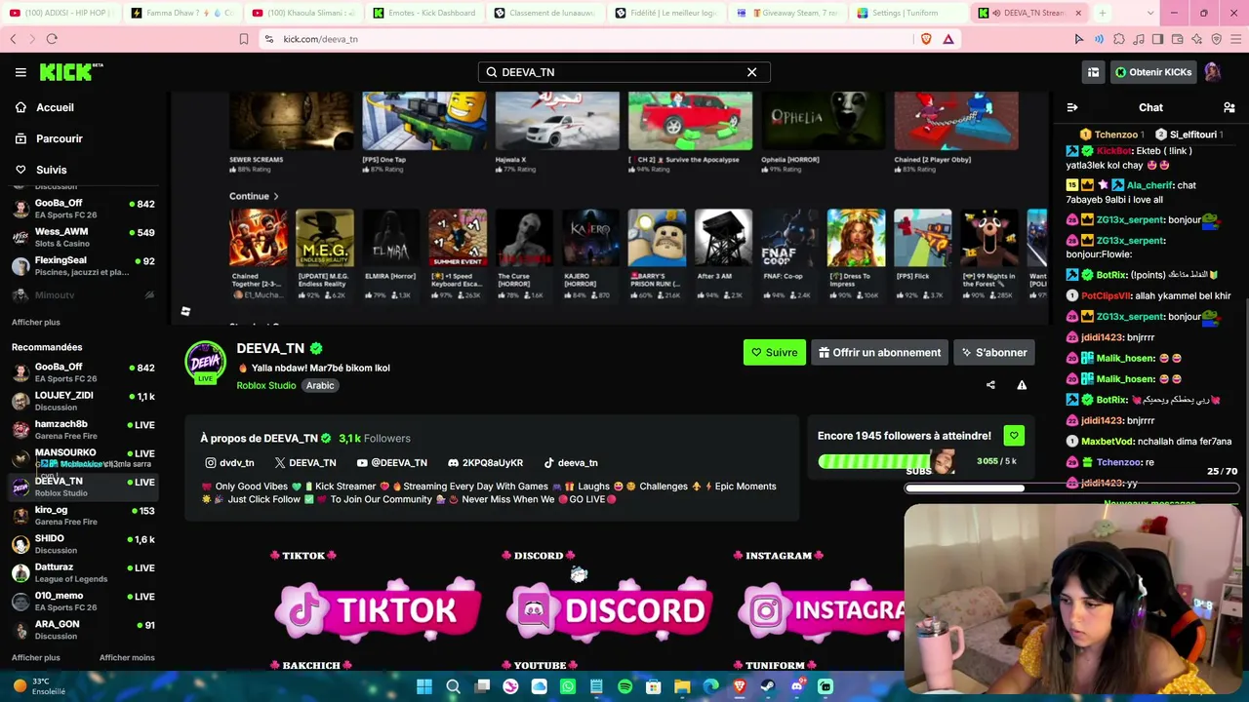1249x702 pixels.
Task: Click the DEEVA_TN channel avatar
Action: (205, 362)
